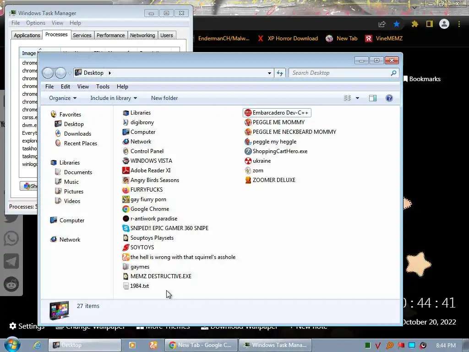Click Chrome's share page icon
469x352 pixels.
point(382,24)
